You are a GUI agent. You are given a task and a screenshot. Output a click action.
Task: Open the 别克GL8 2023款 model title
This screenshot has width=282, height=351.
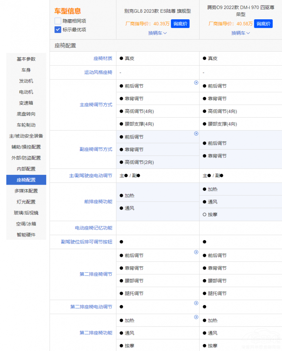pyautogui.click(x=157, y=11)
